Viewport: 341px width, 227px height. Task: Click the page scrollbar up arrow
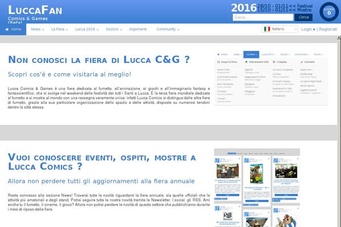pos(339,37)
